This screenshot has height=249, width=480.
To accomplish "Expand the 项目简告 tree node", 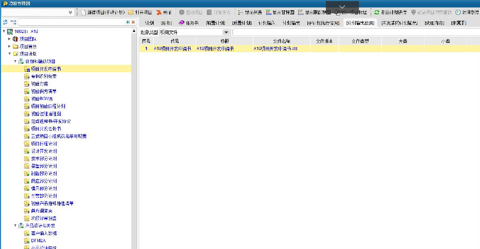I will [x=10, y=46].
